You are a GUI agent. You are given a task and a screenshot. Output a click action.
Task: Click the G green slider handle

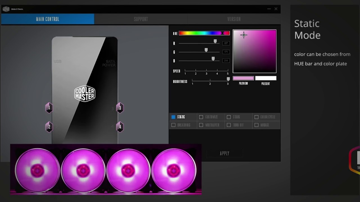[206, 50]
